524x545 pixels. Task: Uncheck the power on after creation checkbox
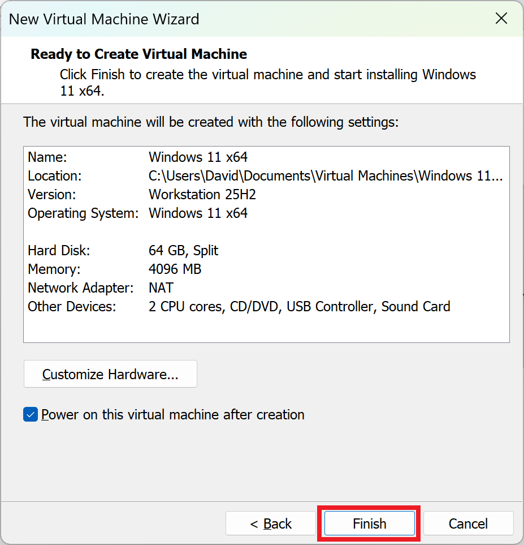(31, 415)
